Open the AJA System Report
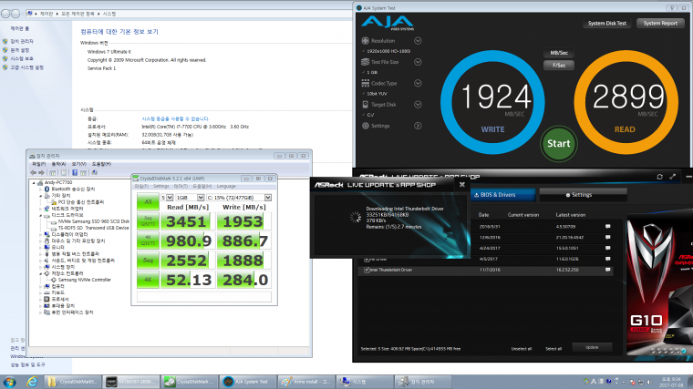 (660, 24)
